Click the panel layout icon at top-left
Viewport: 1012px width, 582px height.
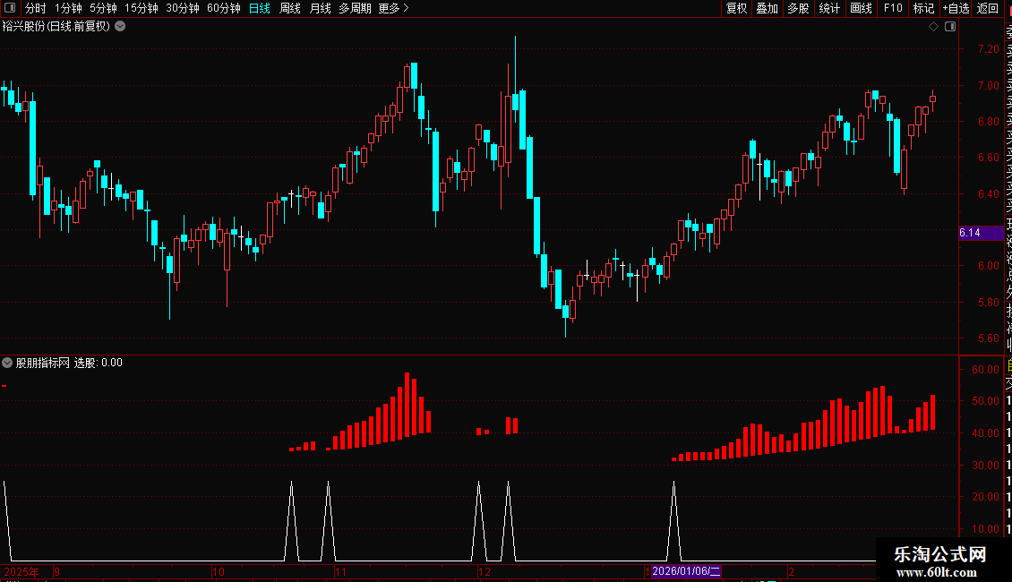(10, 8)
